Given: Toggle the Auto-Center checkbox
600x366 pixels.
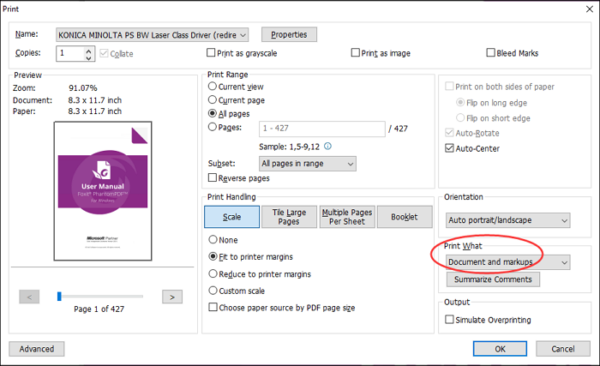Looking at the screenshot, I should pos(451,148).
